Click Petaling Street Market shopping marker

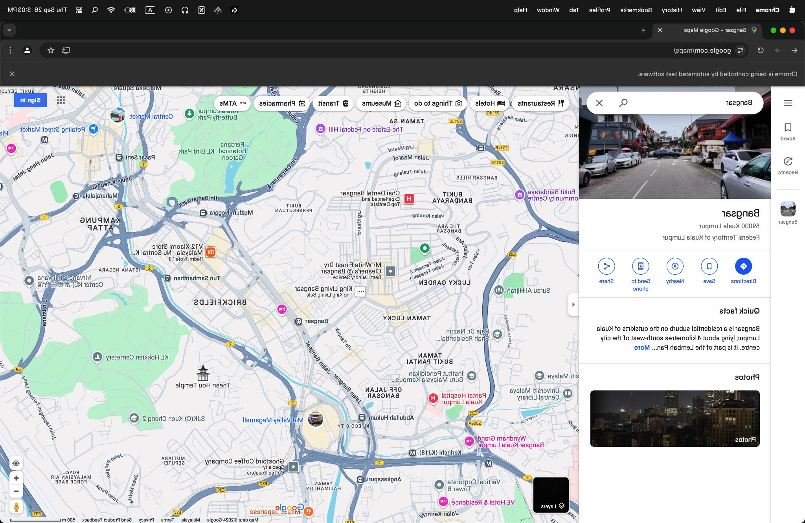coord(93,128)
